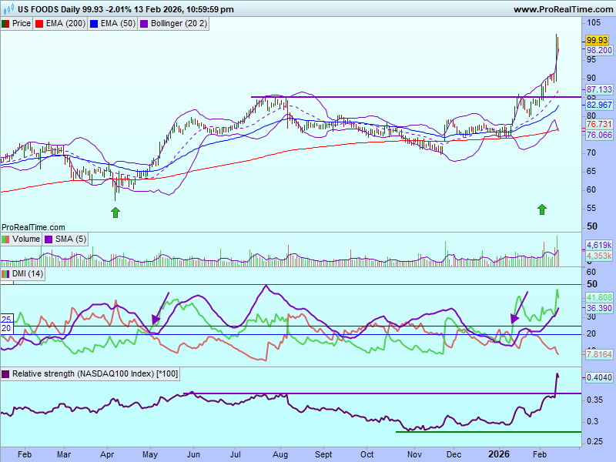
Task: Click the Price legend red-green icon
Action: (6, 24)
